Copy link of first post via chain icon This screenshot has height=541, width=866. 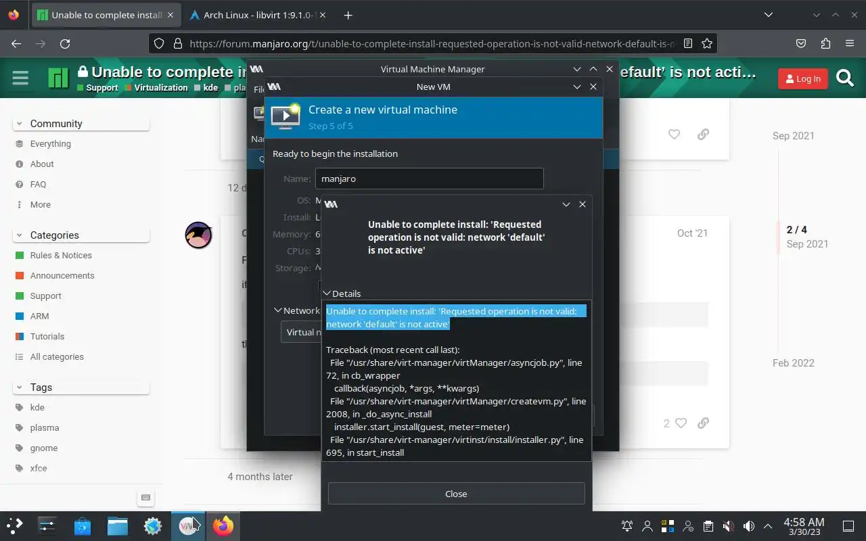pyautogui.click(x=703, y=135)
